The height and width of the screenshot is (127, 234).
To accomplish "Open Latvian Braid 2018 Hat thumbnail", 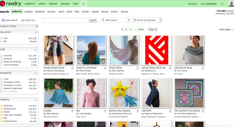I will point(156,50).
